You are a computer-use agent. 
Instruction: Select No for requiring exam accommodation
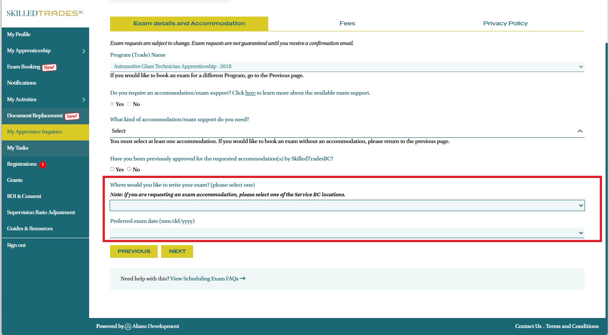(x=129, y=104)
